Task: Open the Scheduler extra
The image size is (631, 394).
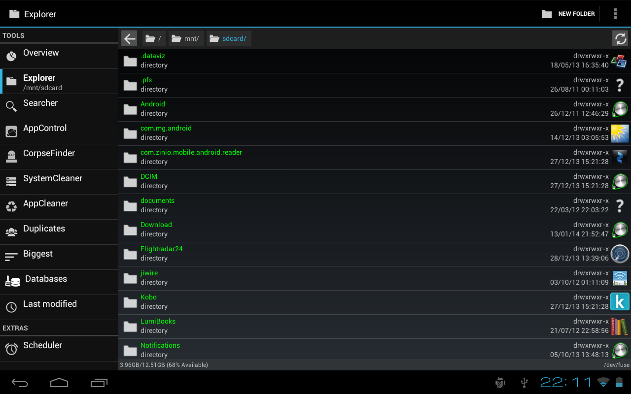Action: click(59, 348)
